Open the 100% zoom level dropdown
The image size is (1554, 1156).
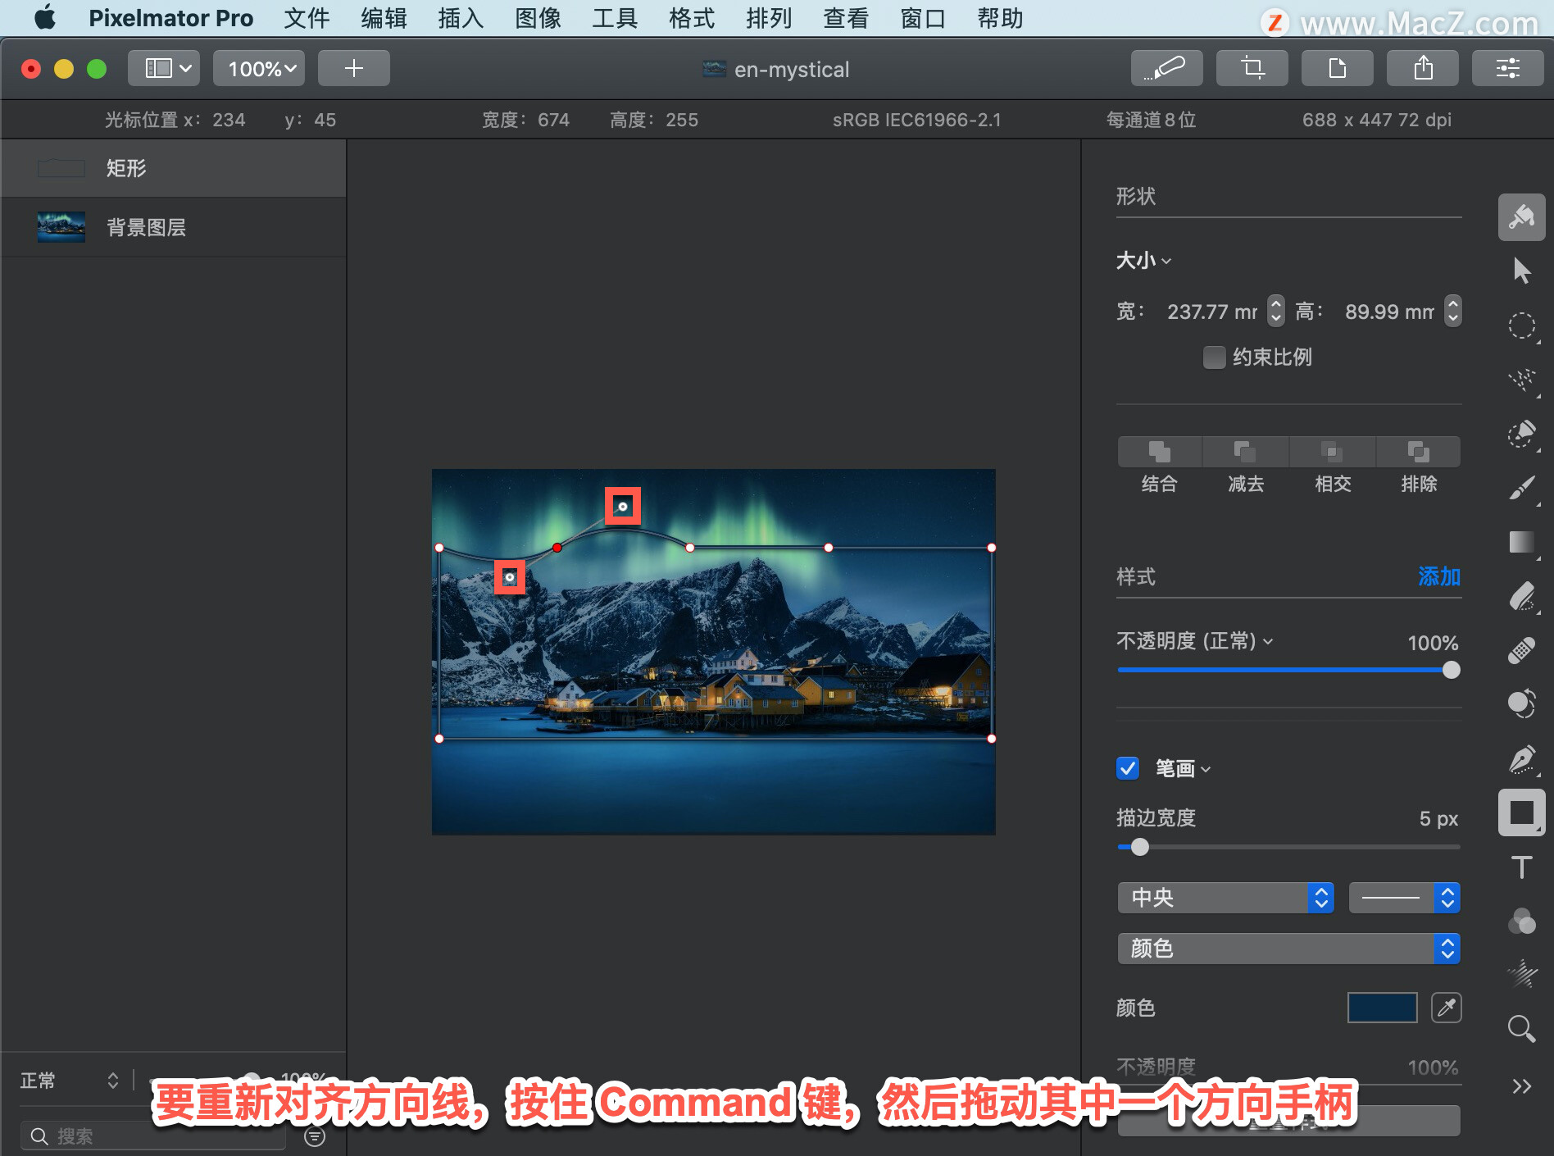(258, 68)
